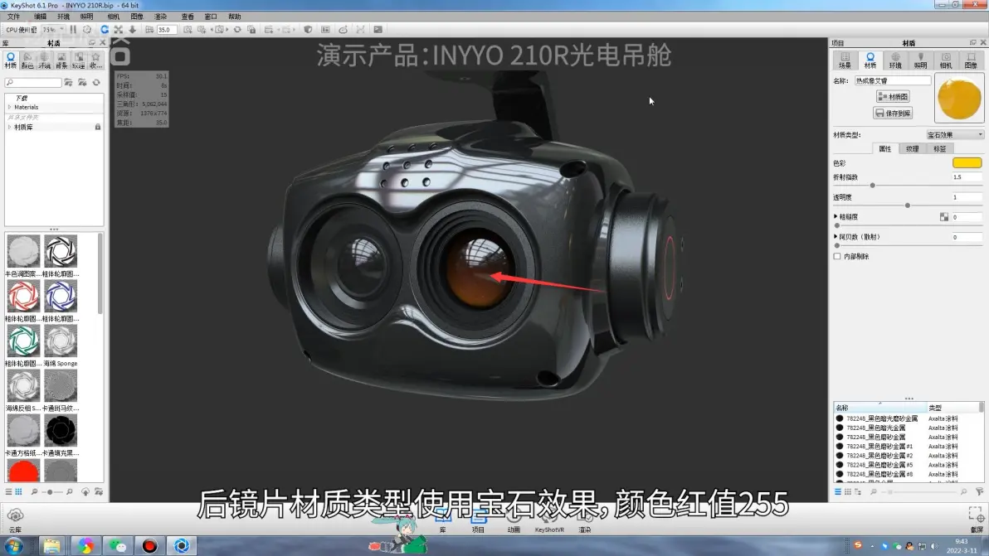Pause the real-time render

pyautogui.click(x=73, y=30)
